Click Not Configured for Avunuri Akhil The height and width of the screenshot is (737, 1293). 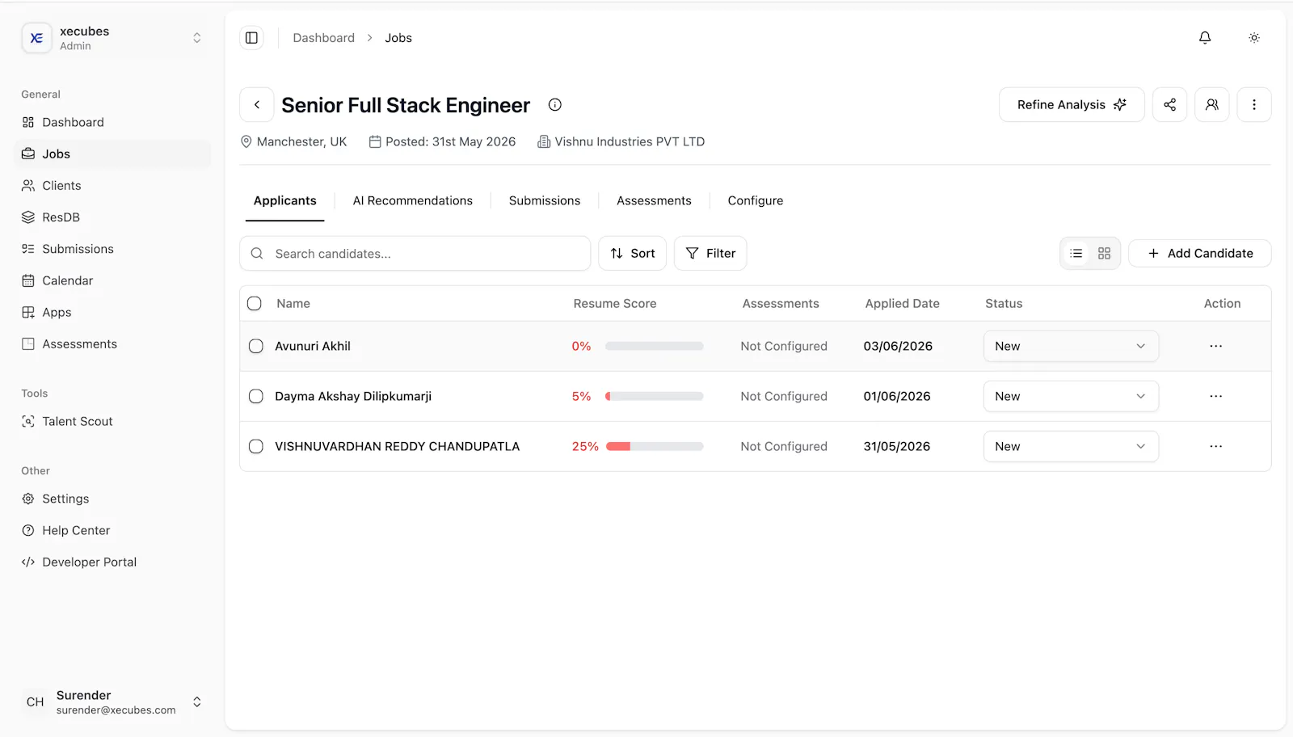[784, 346]
